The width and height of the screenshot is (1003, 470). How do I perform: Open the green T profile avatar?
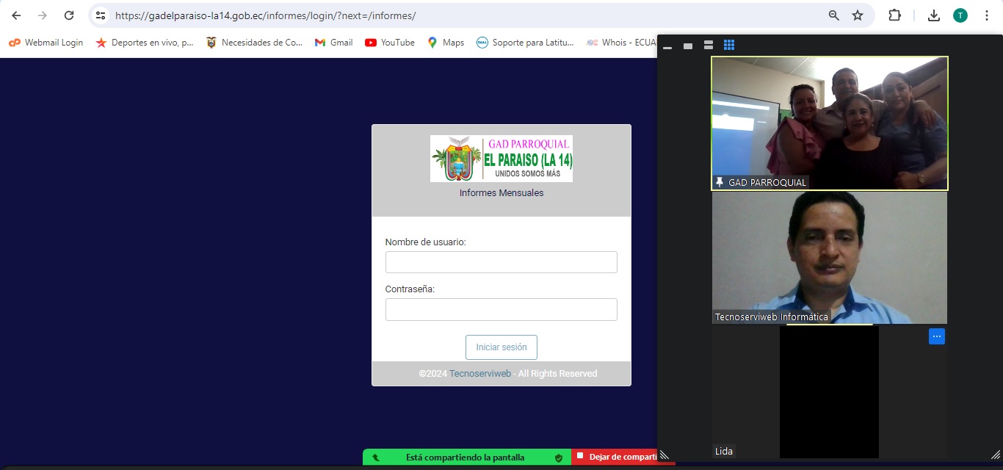(960, 15)
